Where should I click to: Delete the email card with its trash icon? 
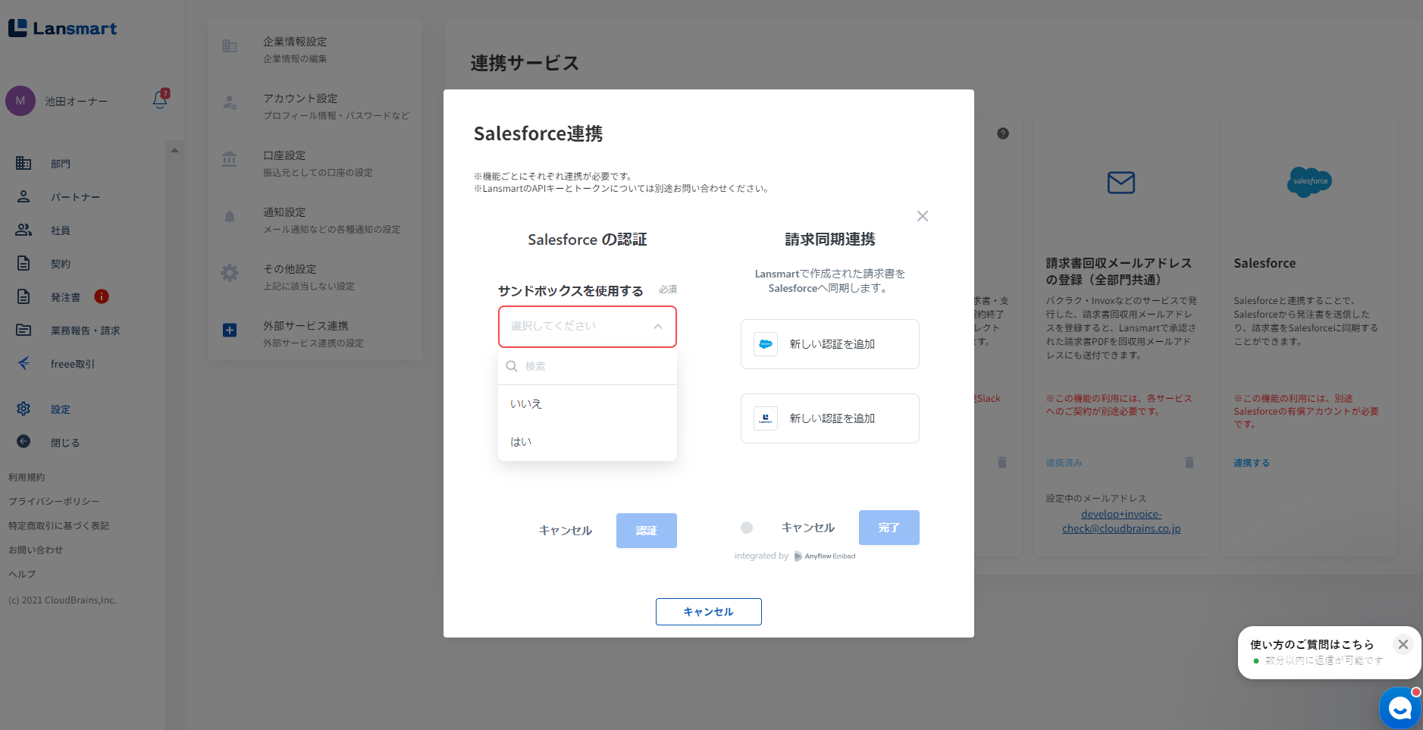(1189, 462)
